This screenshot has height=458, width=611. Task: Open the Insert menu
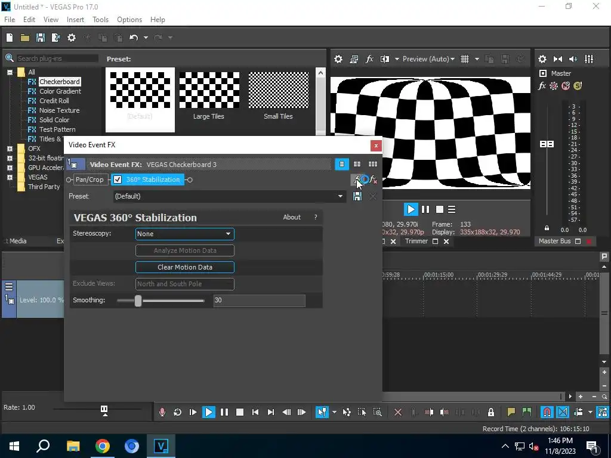pos(75,20)
